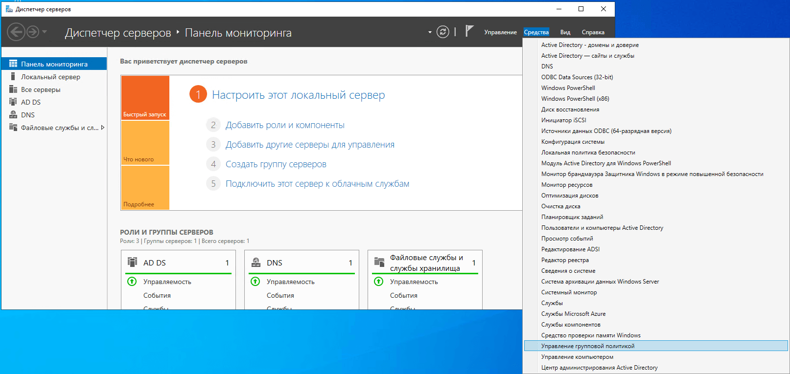Select Модуль Active Directory для Windows PowerShell
The width and height of the screenshot is (790, 374).
point(656,163)
